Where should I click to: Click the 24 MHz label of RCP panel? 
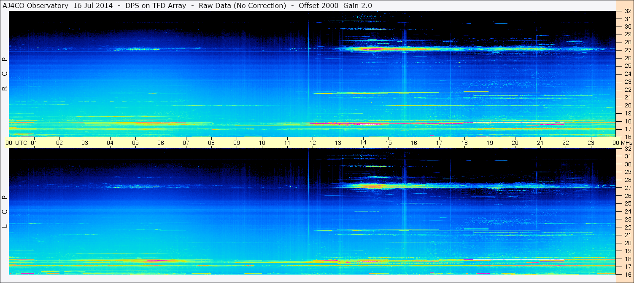tap(628, 74)
